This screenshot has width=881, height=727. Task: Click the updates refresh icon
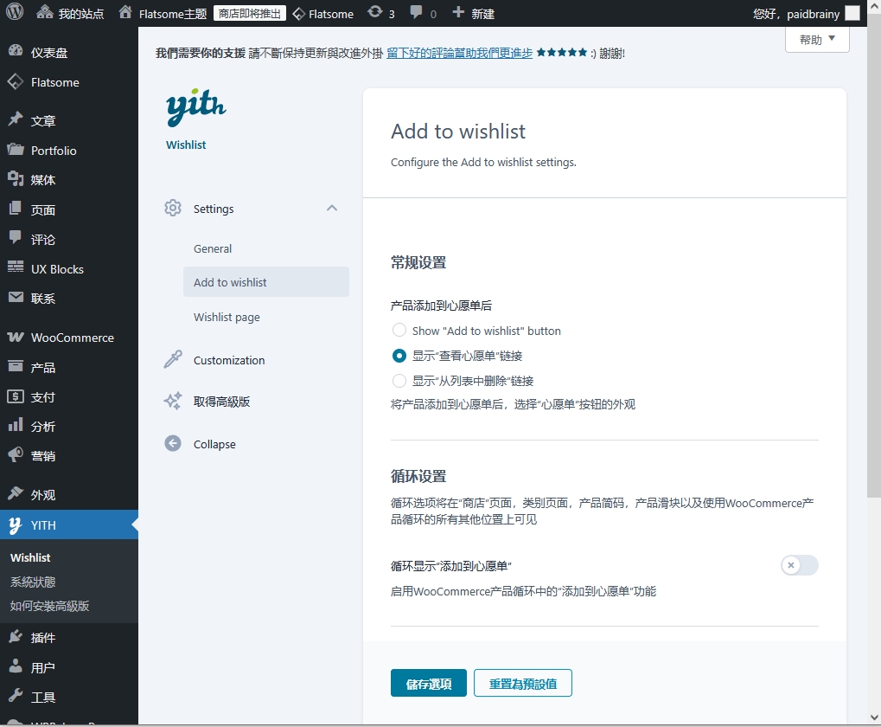click(x=374, y=12)
